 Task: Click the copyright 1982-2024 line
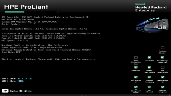coord(45,17)
